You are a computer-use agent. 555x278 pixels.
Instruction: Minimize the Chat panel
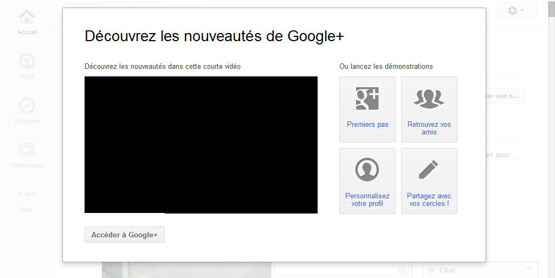(528, 268)
